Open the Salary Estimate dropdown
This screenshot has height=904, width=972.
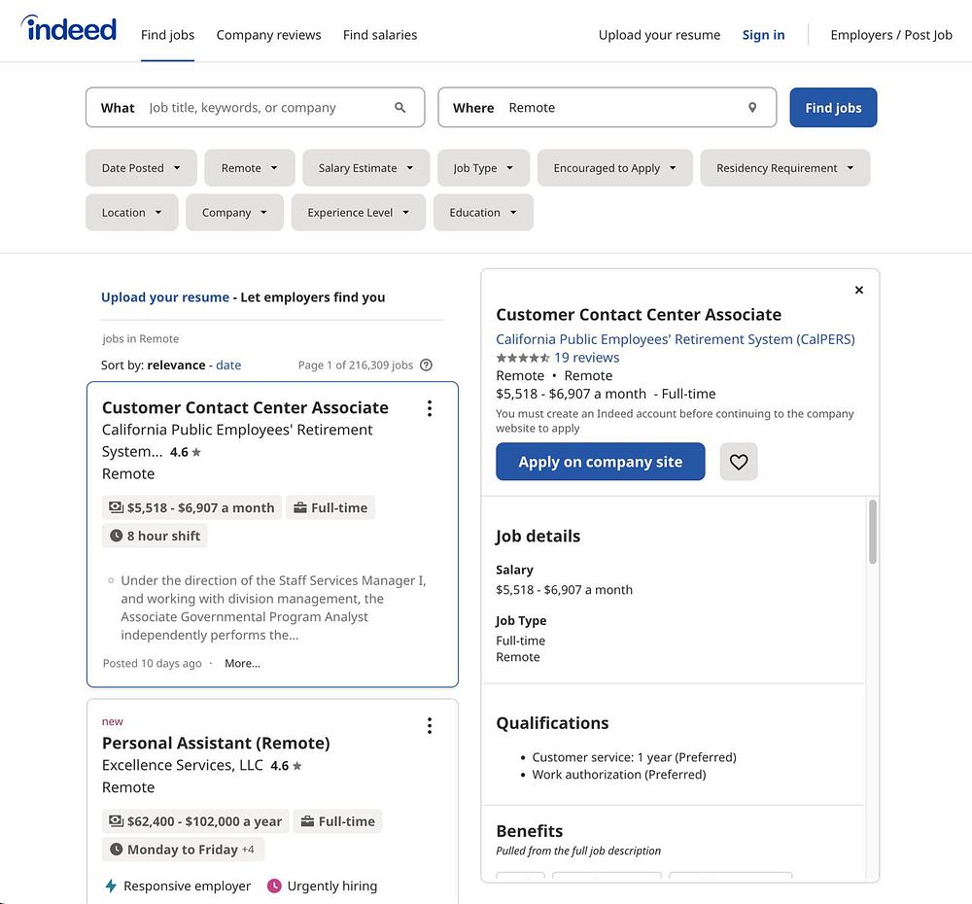pyautogui.click(x=365, y=168)
